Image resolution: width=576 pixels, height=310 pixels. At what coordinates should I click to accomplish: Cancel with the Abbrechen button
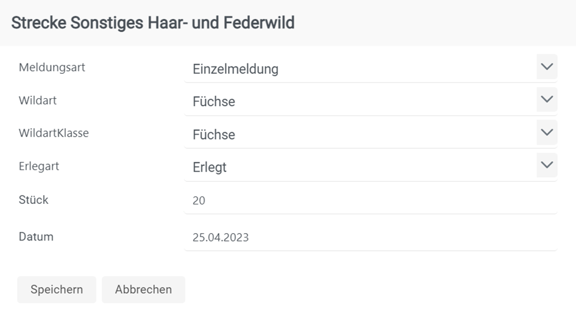143,290
